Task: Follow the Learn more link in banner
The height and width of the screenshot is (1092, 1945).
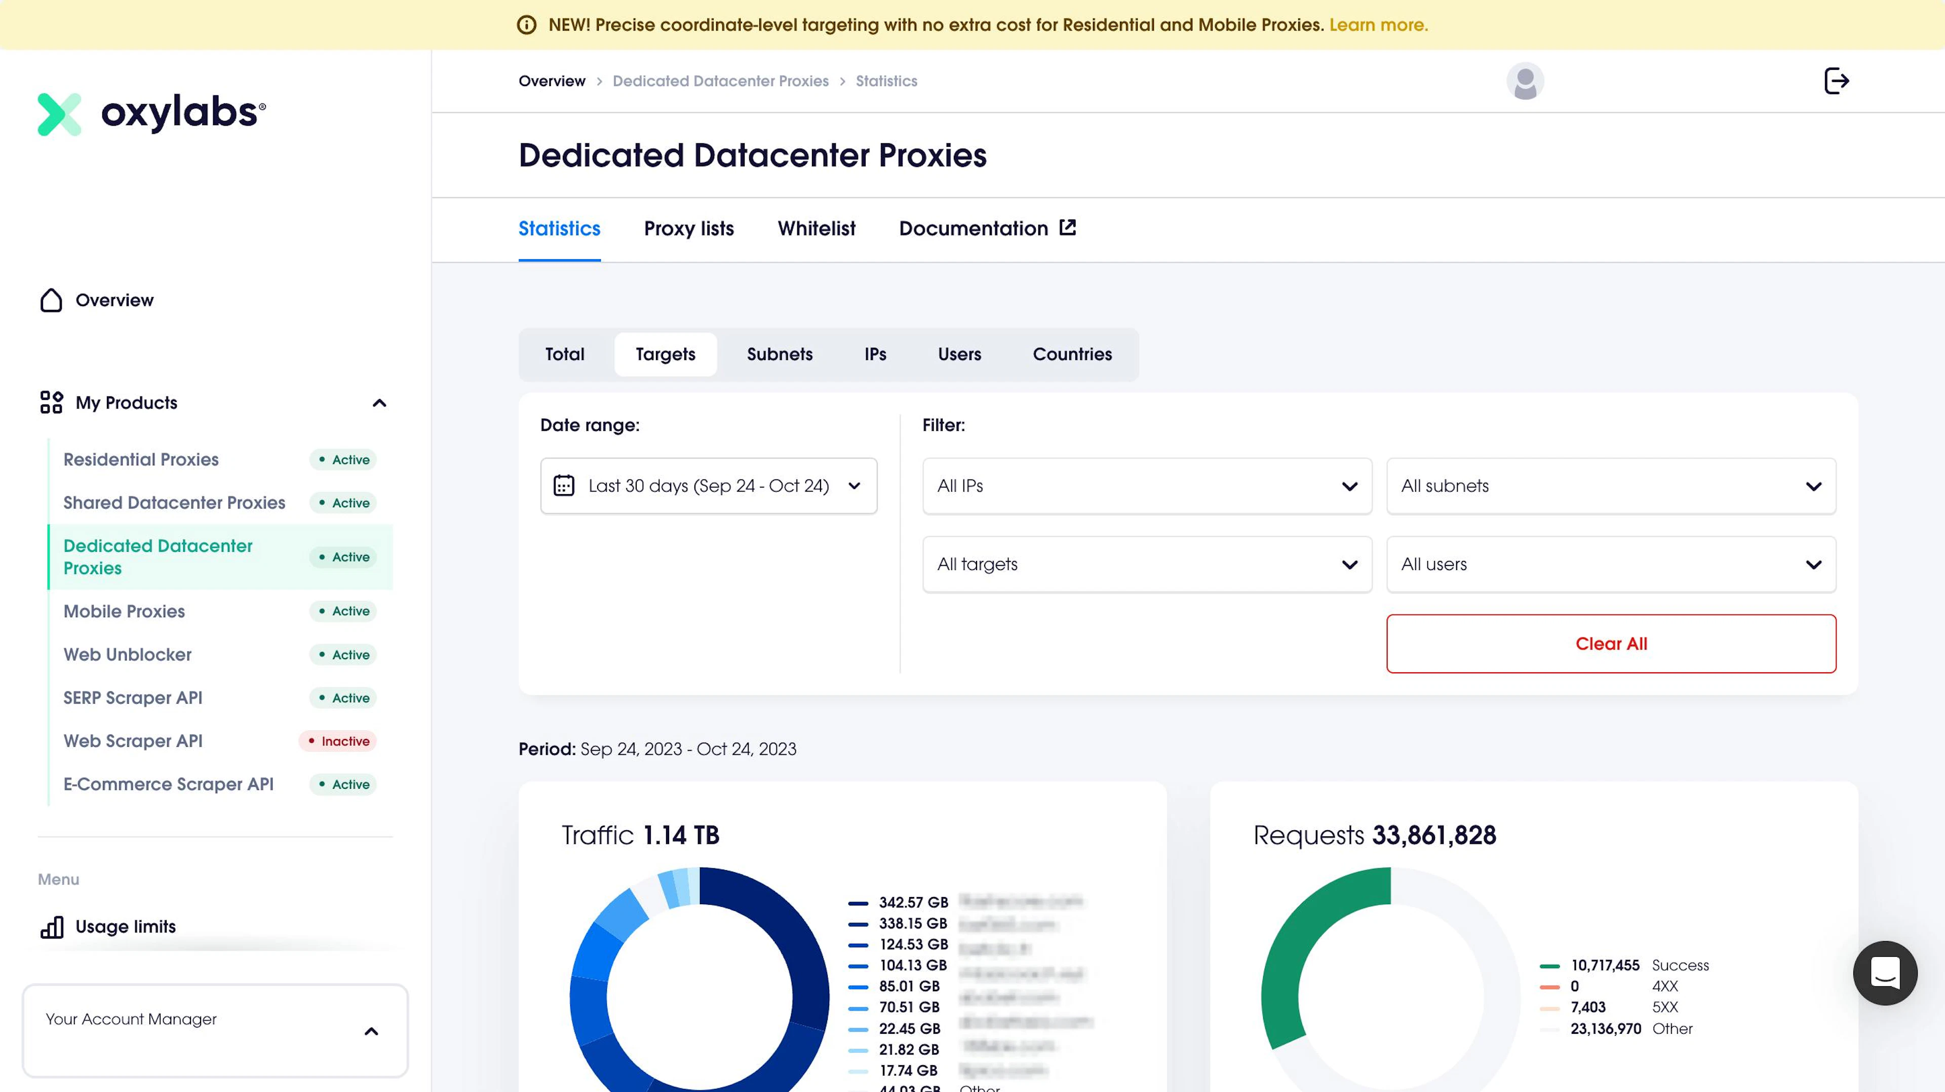Action: (x=1378, y=25)
